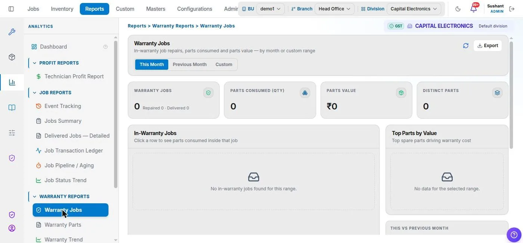Click the main content vertical scrollbar
The height and width of the screenshot is (243, 523).
click(x=511, y=95)
